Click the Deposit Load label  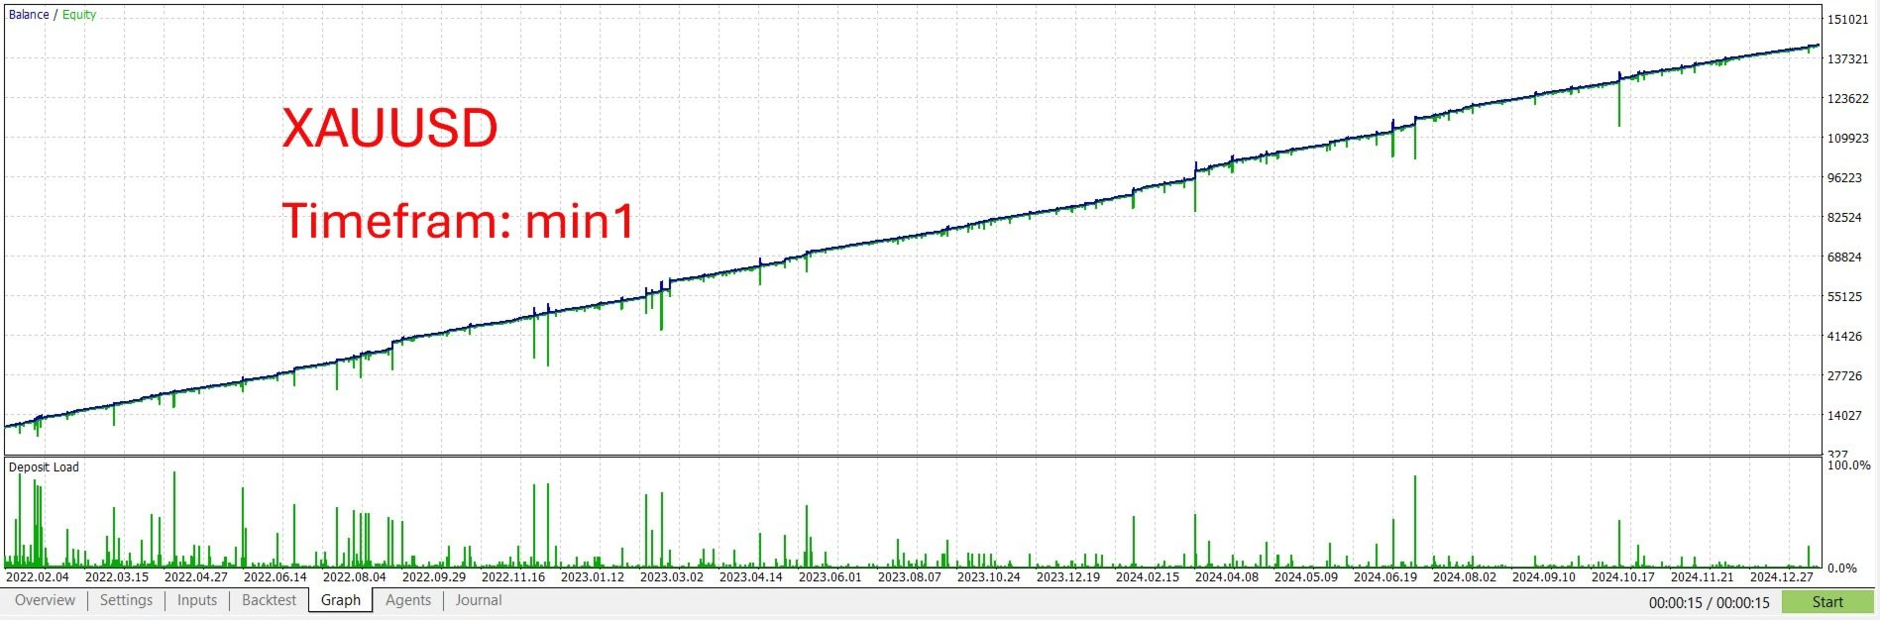click(44, 467)
